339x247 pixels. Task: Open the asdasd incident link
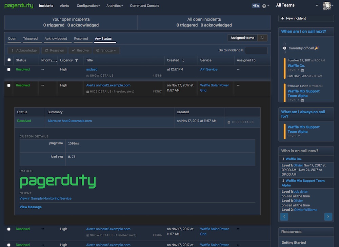pyautogui.click(x=92, y=70)
